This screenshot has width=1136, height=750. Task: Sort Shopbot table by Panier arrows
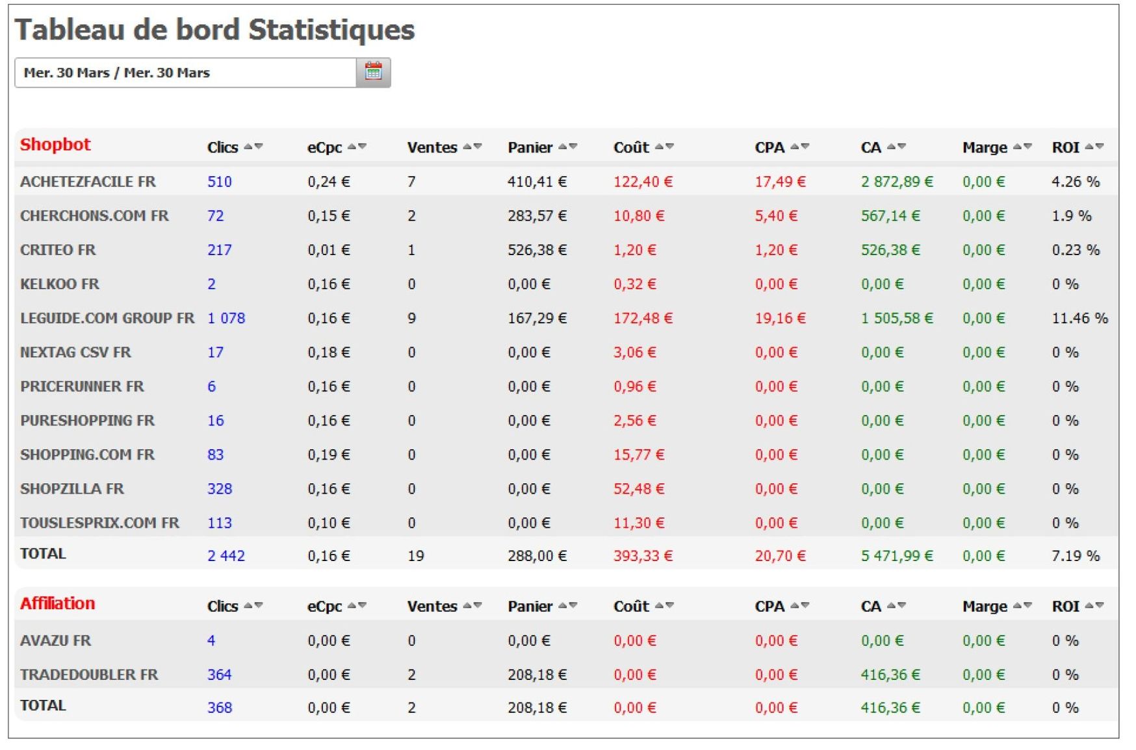567,147
